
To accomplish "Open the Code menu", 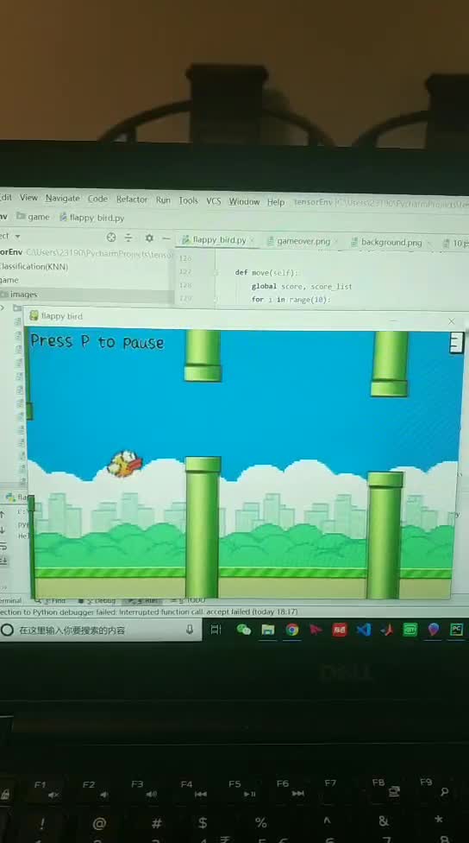I will pos(97,199).
